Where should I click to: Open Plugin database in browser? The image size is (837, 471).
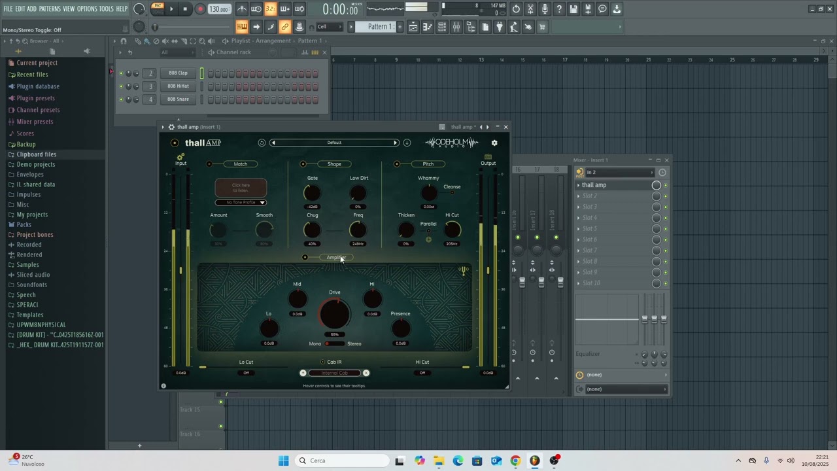pyautogui.click(x=38, y=86)
